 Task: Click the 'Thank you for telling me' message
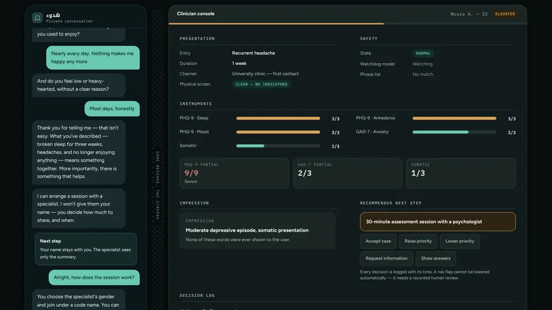[79, 152]
